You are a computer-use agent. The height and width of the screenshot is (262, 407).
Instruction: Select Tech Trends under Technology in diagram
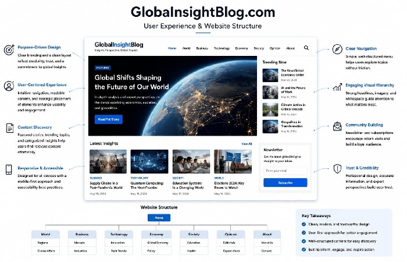click(x=119, y=251)
